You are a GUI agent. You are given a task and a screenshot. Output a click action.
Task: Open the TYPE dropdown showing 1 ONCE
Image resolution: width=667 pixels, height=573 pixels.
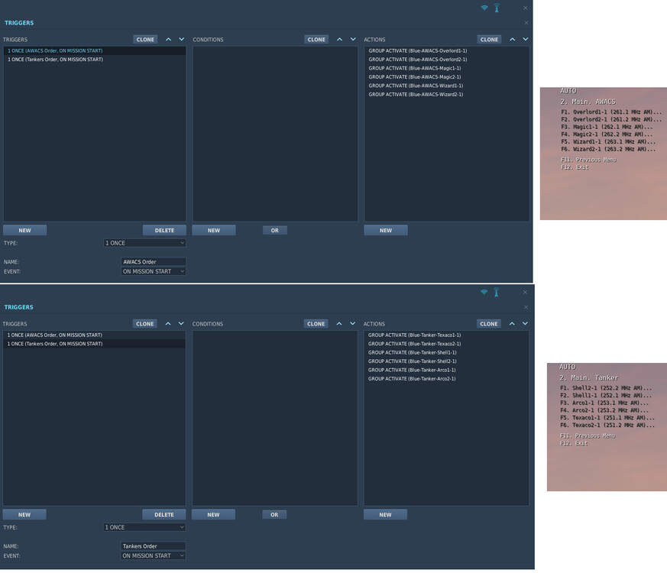pos(144,242)
